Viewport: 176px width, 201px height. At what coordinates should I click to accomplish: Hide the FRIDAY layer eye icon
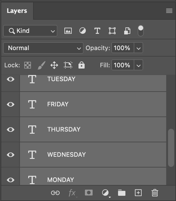10,104
